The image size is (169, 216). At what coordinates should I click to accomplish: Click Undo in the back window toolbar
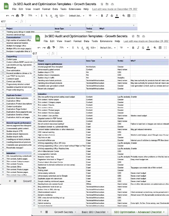point(8,16)
